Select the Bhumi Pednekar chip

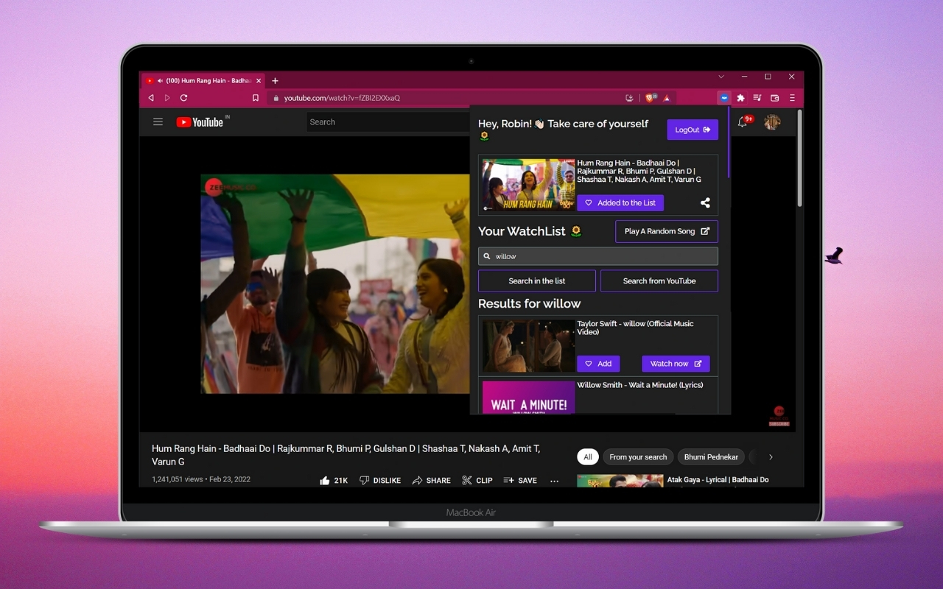[x=711, y=457]
